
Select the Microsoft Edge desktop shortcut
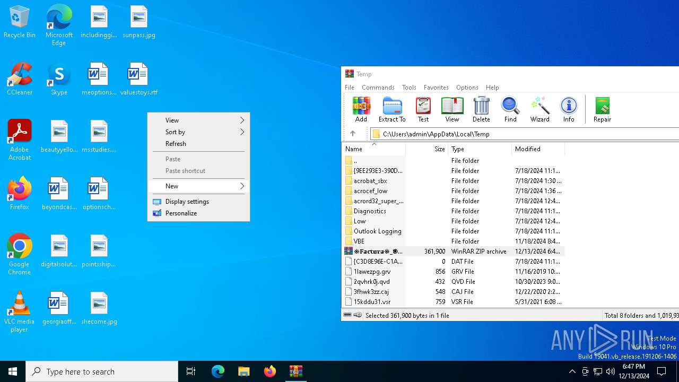coord(59,25)
